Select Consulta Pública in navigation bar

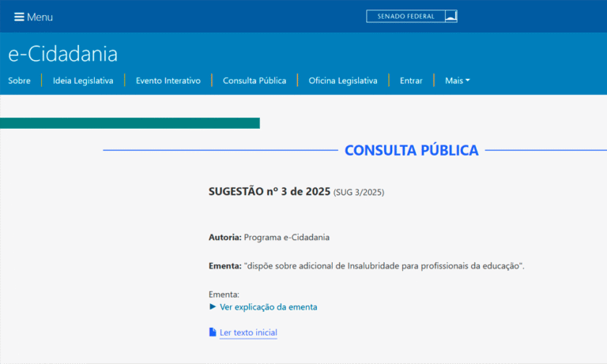(x=254, y=81)
